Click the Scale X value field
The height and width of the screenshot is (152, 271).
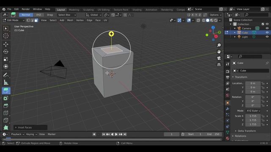pos(253,116)
